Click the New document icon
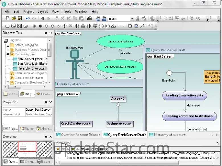Viewport: 222px width, 166px height. click(x=7, y=18)
